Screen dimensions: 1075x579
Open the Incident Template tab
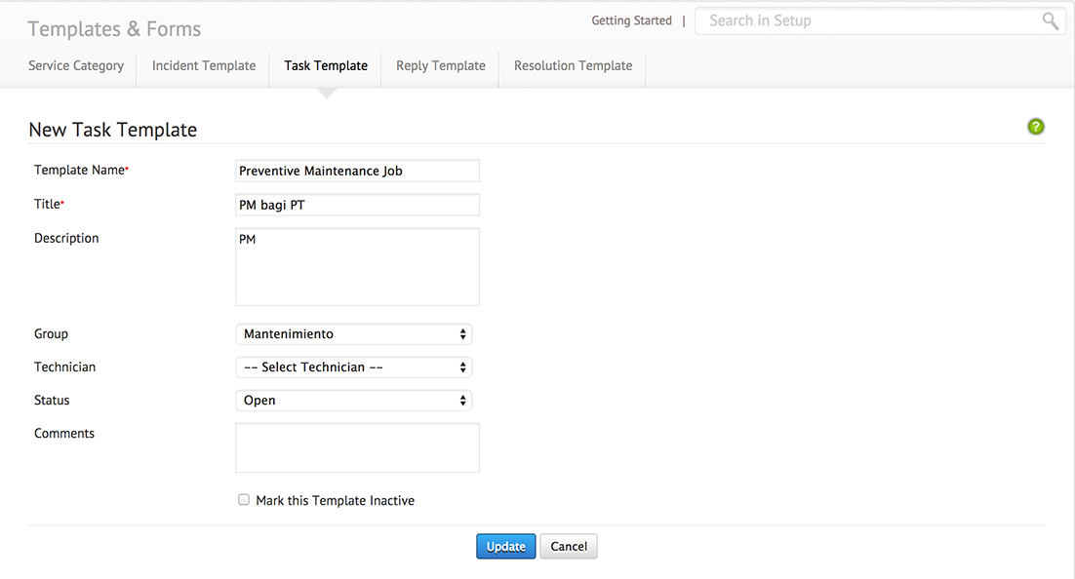tap(204, 66)
